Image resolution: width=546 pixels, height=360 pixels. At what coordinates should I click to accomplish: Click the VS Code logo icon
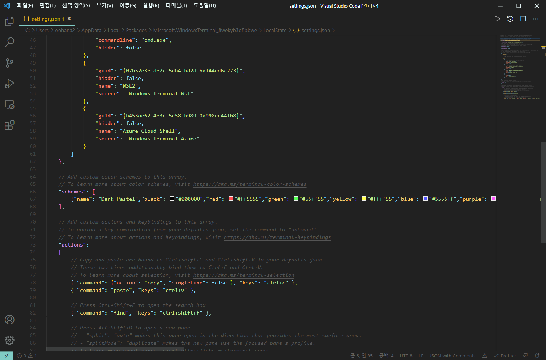[x=7, y=5]
